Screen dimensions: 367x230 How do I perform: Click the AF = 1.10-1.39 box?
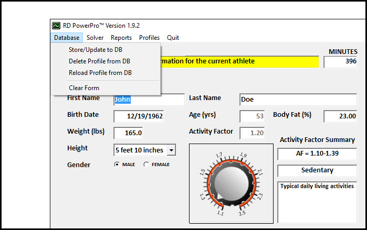[317, 154]
